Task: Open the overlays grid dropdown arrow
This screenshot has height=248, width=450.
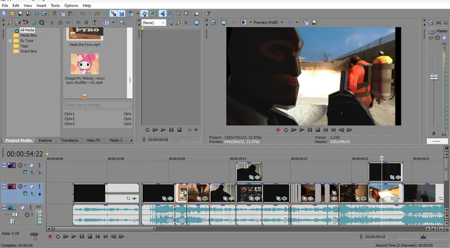Action: point(297,22)
